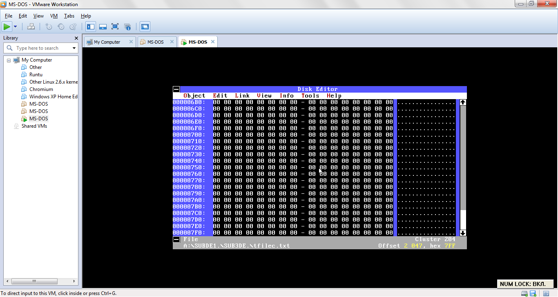Select Windows XP Home Edition VM
Viewport: 558px width, 297px height.
point(53,97)
